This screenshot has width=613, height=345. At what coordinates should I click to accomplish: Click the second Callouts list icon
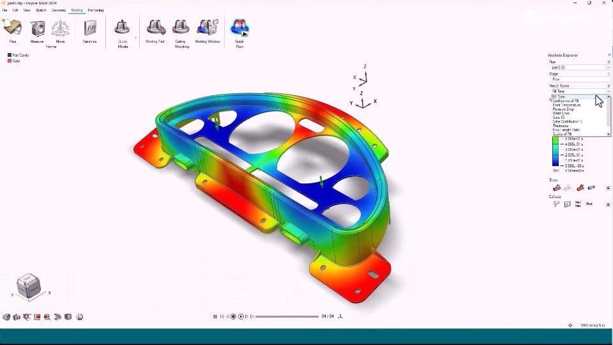[568, 204]
